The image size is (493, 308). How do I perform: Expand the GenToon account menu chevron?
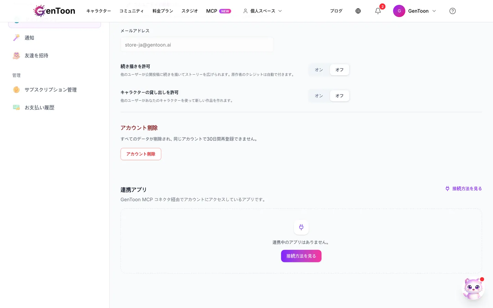(434, 11)
